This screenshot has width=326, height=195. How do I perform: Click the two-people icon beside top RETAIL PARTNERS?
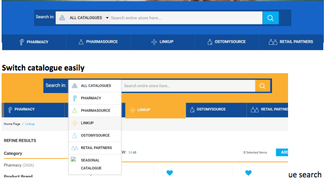pyautogui.click(x=273, y=42)
